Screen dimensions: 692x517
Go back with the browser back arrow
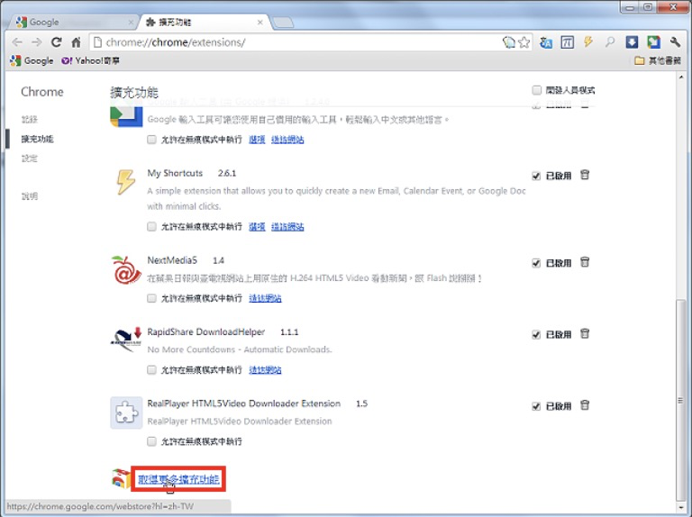(x=17, y=42)
